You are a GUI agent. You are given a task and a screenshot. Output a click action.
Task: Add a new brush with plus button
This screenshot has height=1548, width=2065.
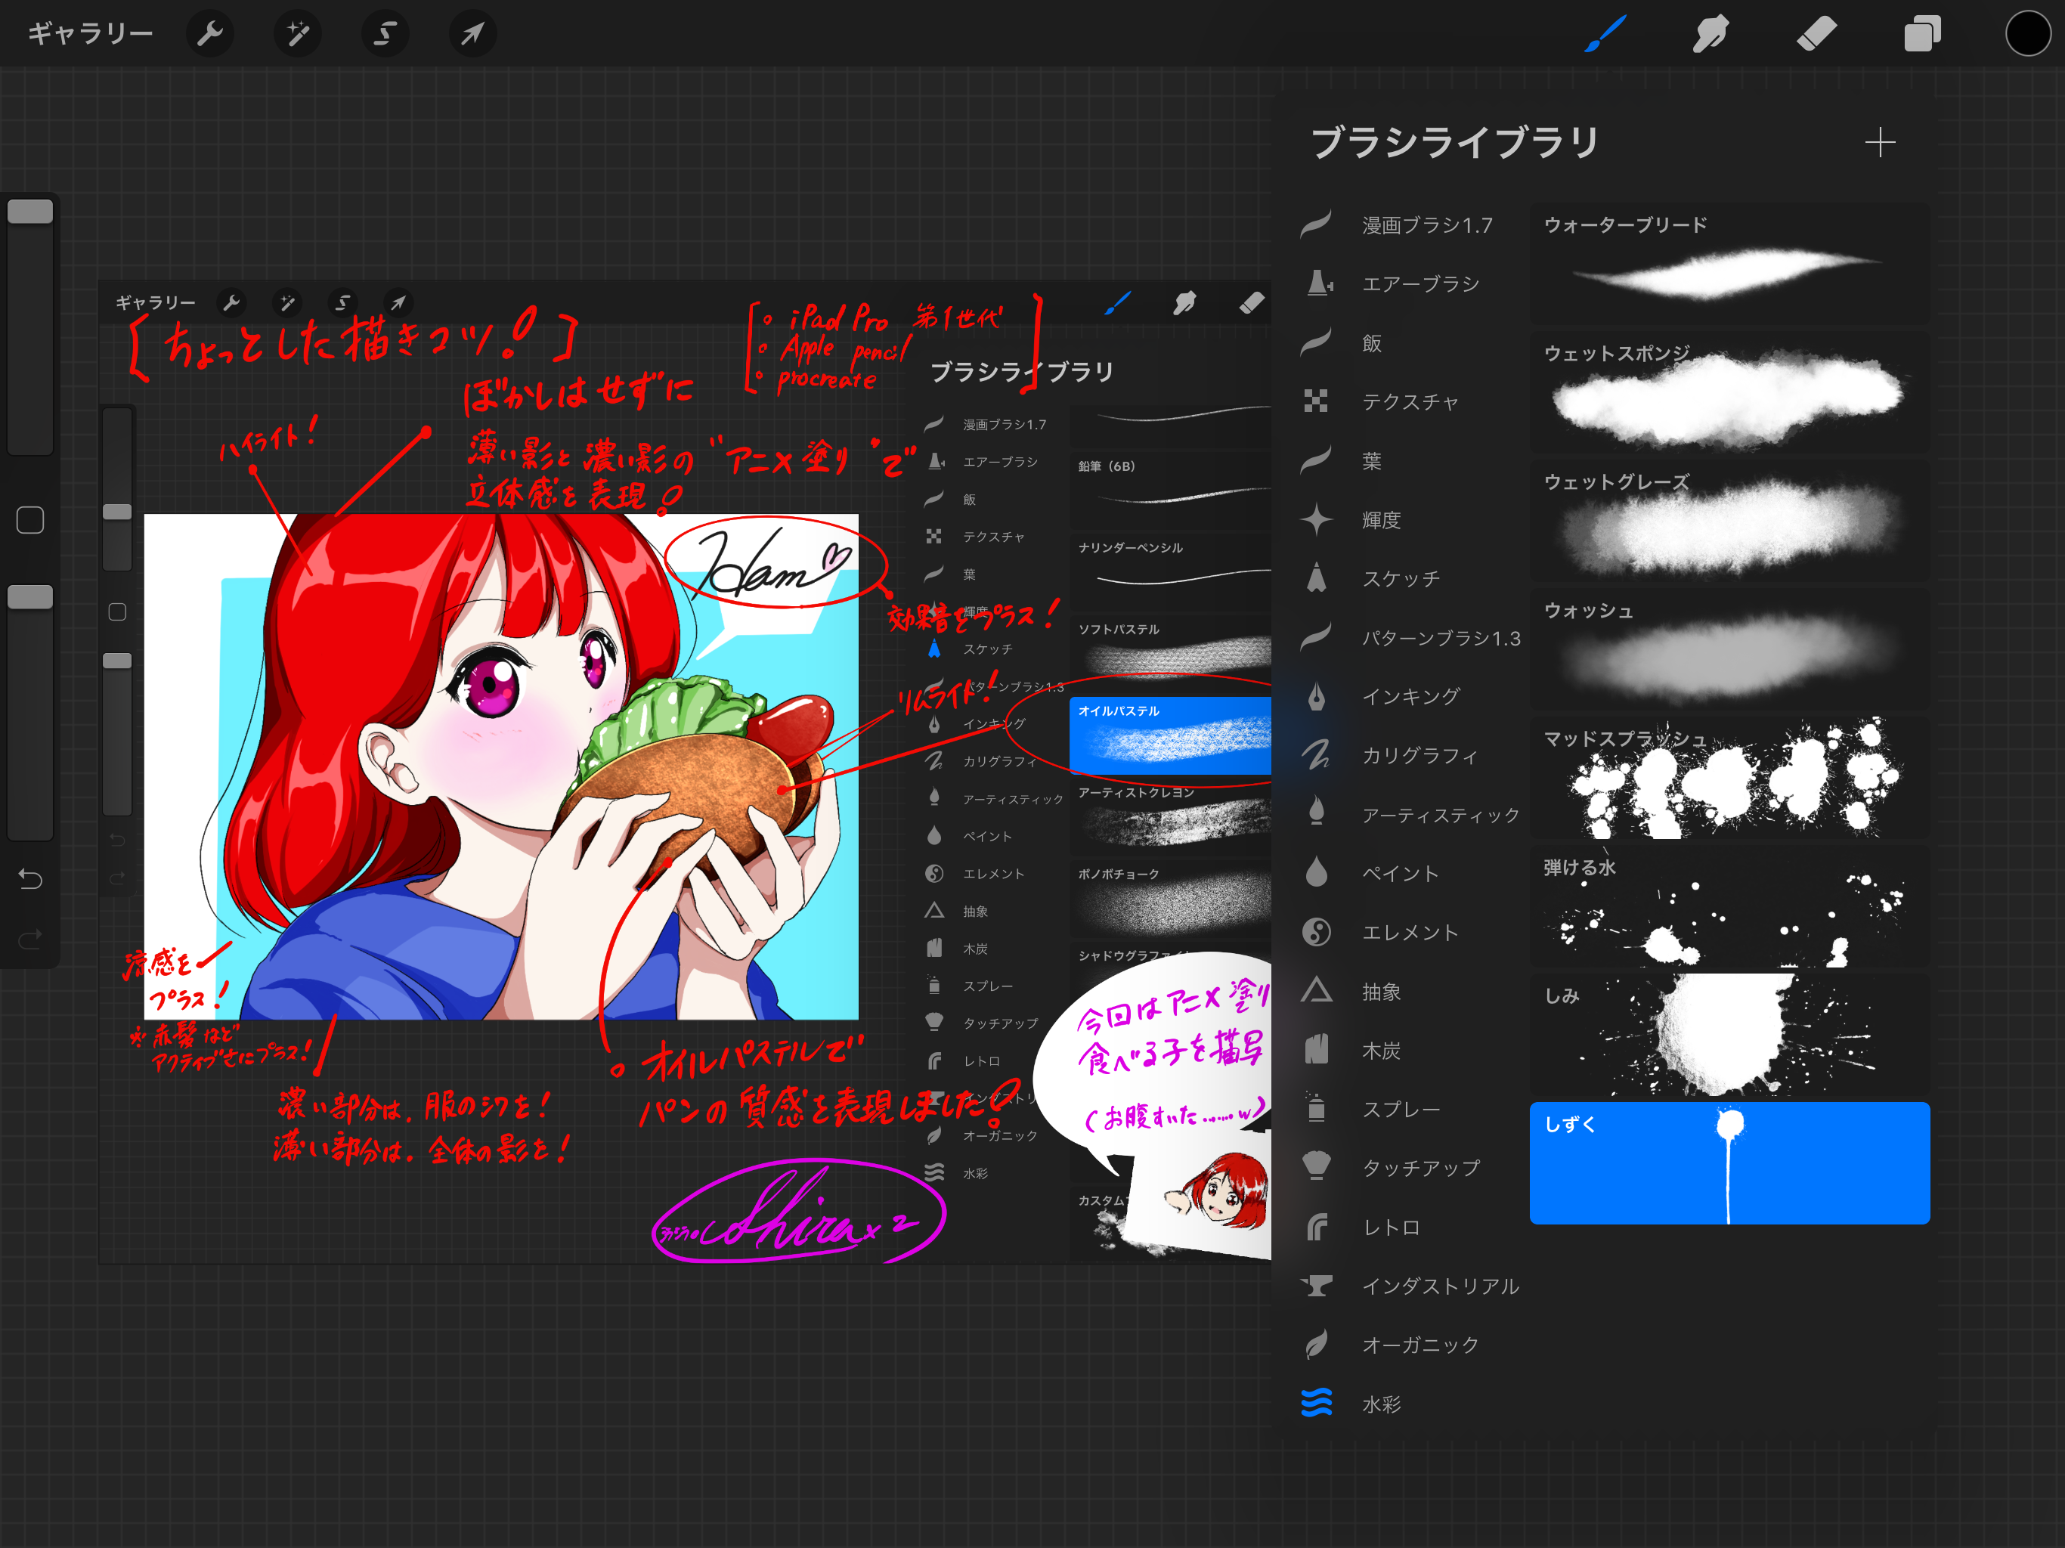[x=1879, y=142]
